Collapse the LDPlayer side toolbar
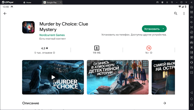This screenshot has height=110, width=194. tap(192, 2)
